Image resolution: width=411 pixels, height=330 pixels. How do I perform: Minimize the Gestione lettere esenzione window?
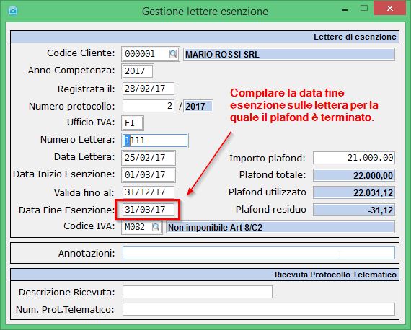tap(345, 9)
